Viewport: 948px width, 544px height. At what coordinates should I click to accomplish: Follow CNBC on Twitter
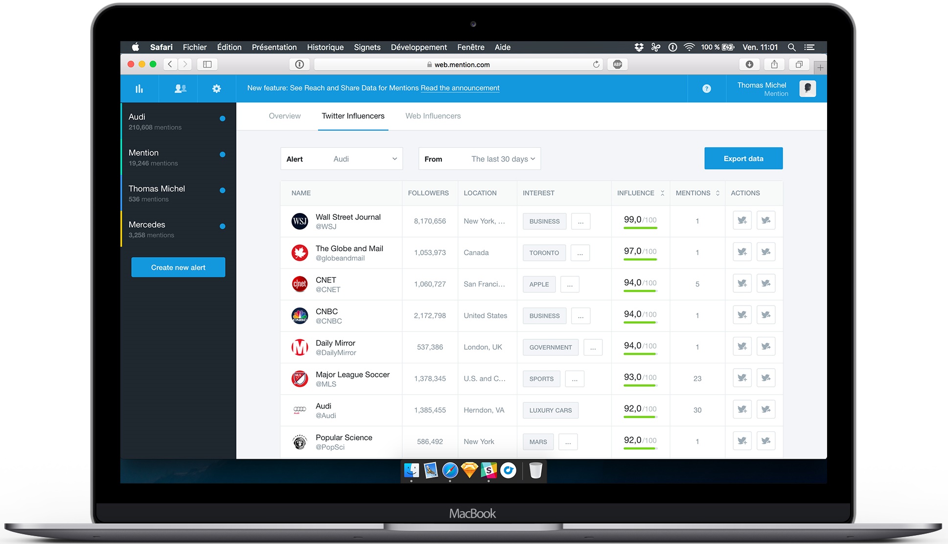(x=742, y=315)
